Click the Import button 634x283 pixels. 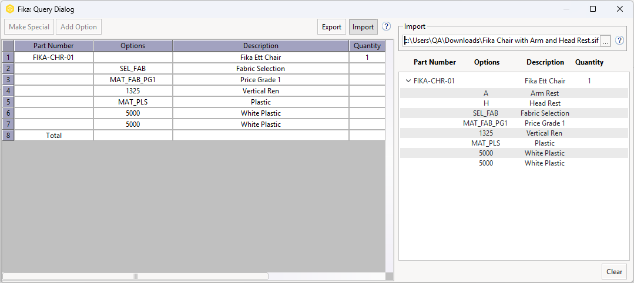(363, 27)
